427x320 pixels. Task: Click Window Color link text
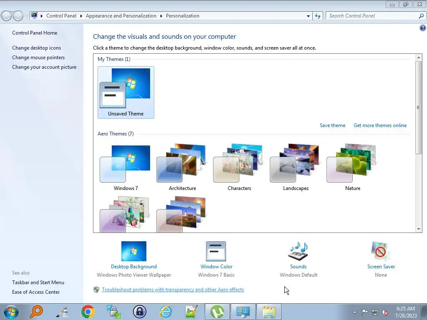pos(216,267)
